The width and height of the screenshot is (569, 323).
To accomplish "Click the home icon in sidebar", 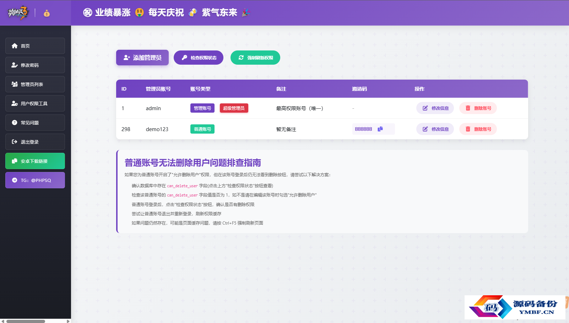I will click(x=15, y=46).
